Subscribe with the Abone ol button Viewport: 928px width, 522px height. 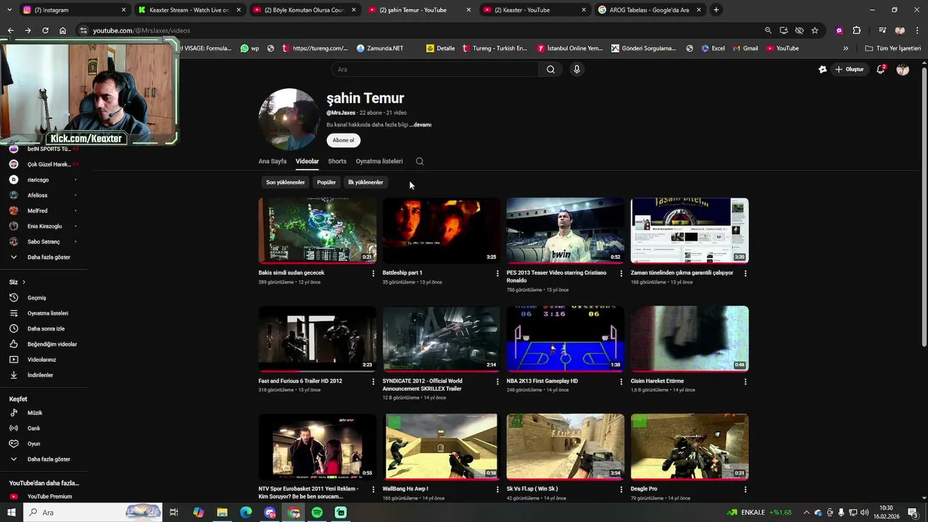coord(344,141)
